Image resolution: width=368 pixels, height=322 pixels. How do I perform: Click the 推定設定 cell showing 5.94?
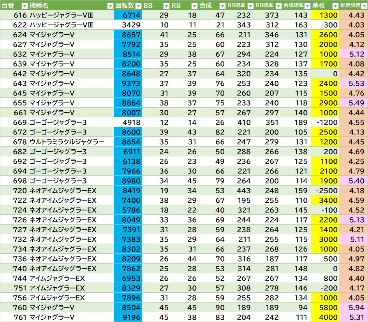[354, 308]
